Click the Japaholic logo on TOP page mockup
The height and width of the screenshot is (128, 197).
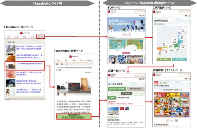[112, 12]
